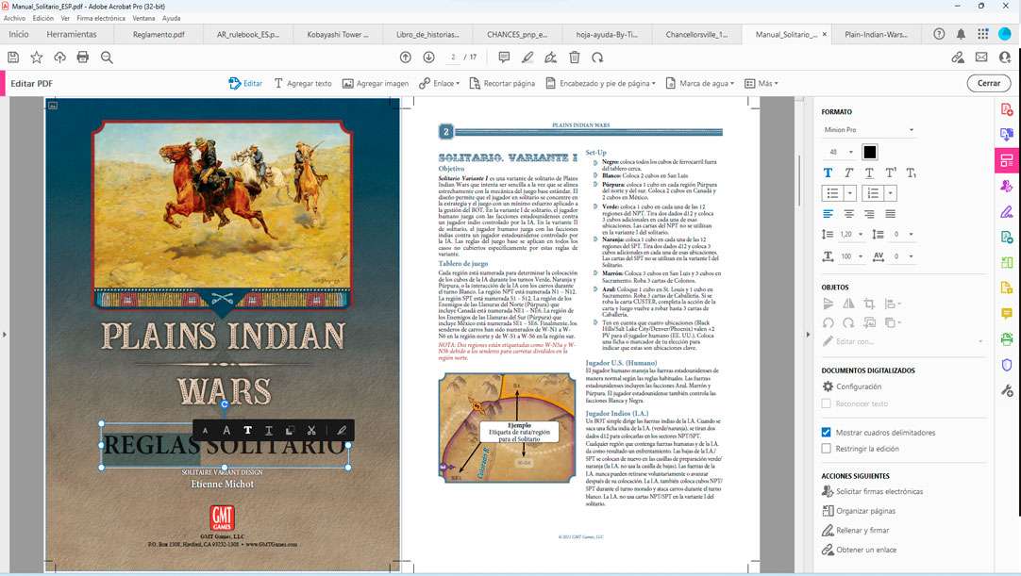Open the Ventana menu
Screen dimensions: 1021x576
[x=143, y=18]
